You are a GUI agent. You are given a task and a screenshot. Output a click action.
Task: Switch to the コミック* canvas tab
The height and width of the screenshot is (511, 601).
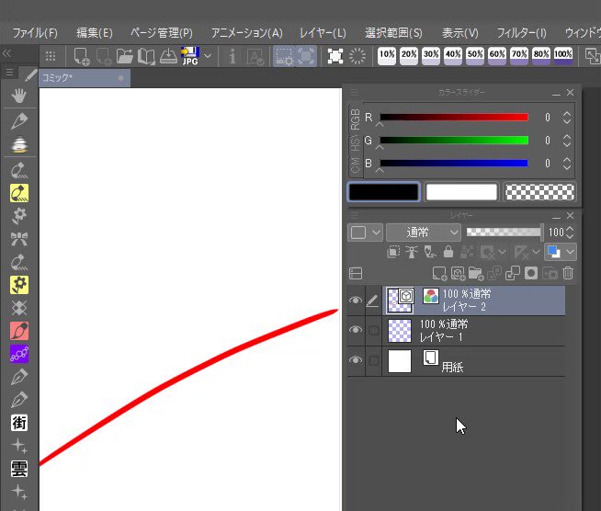84,78
